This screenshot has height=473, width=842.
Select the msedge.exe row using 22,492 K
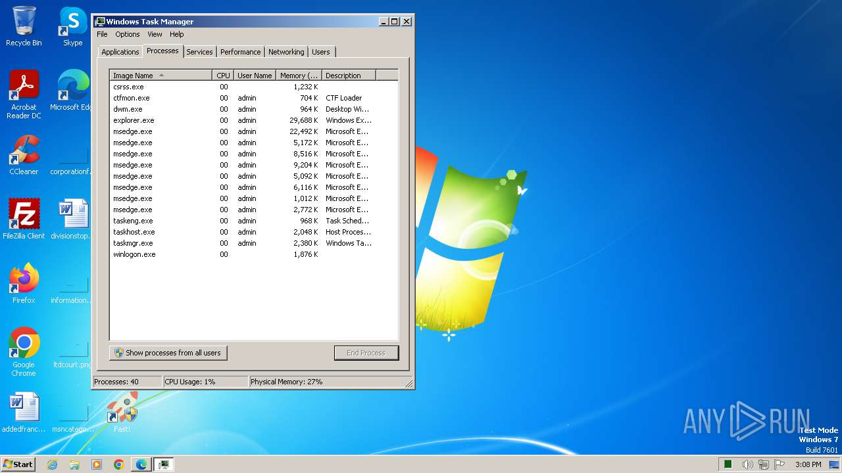click(254, 131)
